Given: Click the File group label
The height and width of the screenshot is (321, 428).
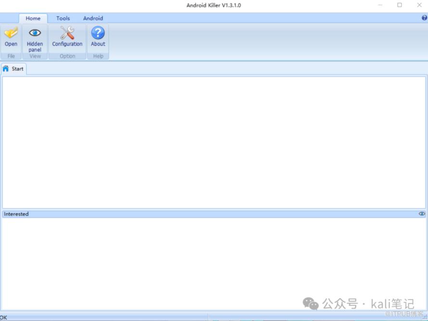Looking at the screenshot, I should [11, 56].
